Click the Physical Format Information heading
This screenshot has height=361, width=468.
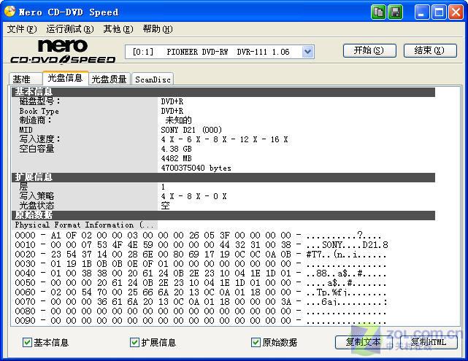click(84, 225)
